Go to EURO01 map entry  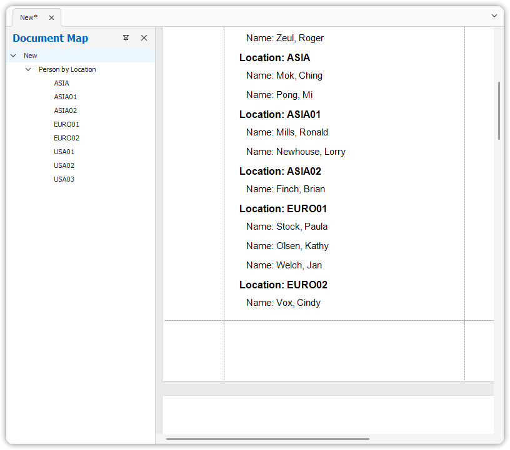(66, 124)
